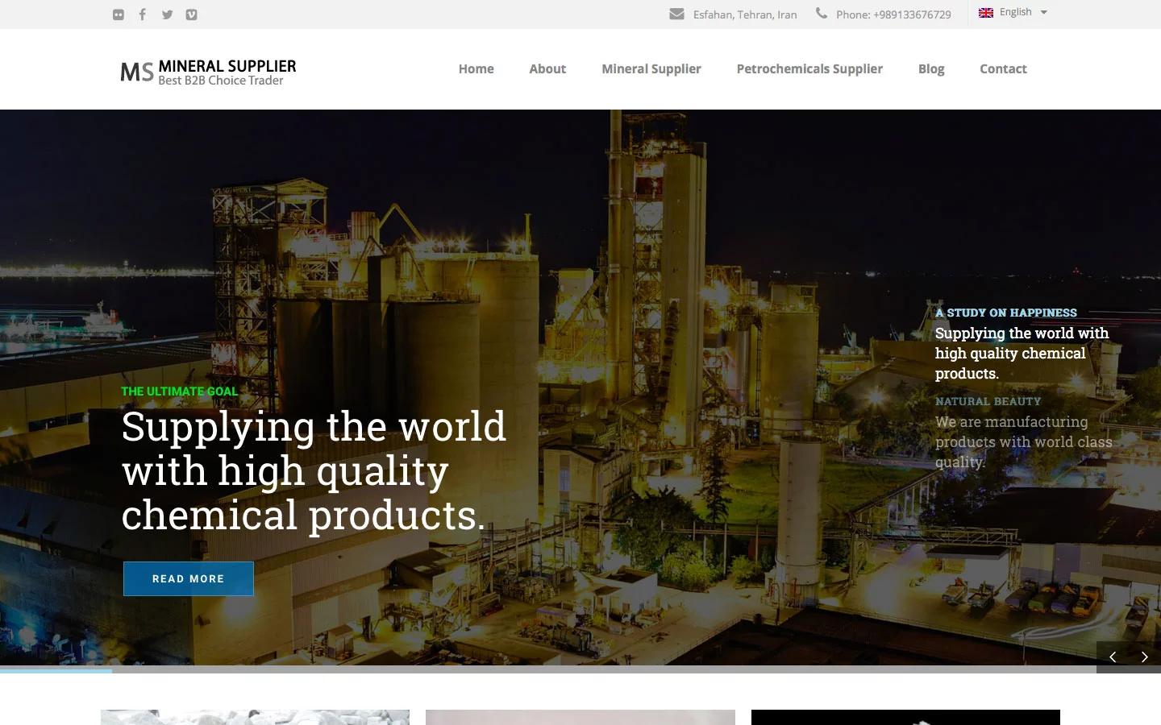Screen dimensions: 1161x725
Task: Go to next slide with right arrow
Action: 1144,657
